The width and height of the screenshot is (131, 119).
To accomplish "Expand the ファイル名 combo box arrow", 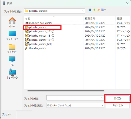I will coord(102,98).
